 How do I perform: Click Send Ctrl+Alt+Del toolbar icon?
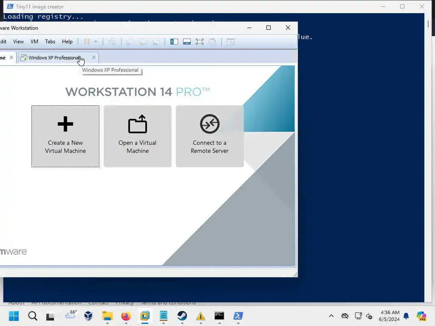[112, 42]
